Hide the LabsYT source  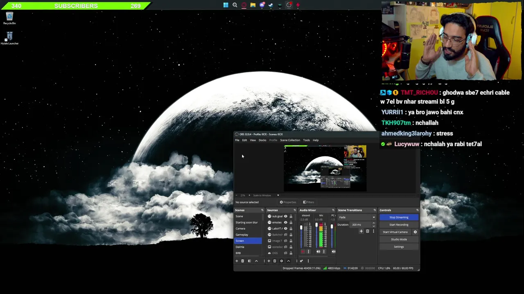(x=286, y=228)
